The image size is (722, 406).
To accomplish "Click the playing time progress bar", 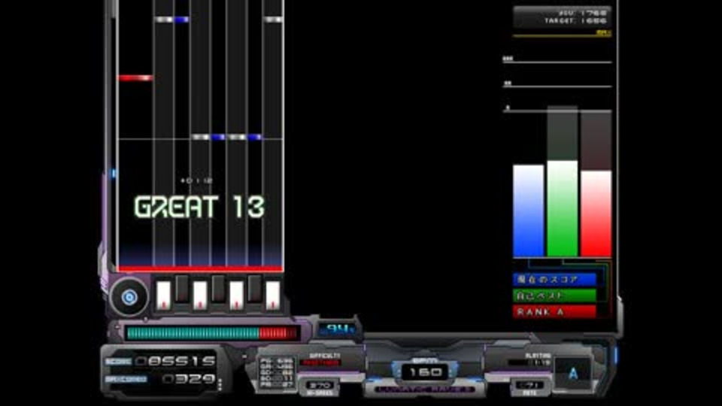I will 529,362.
